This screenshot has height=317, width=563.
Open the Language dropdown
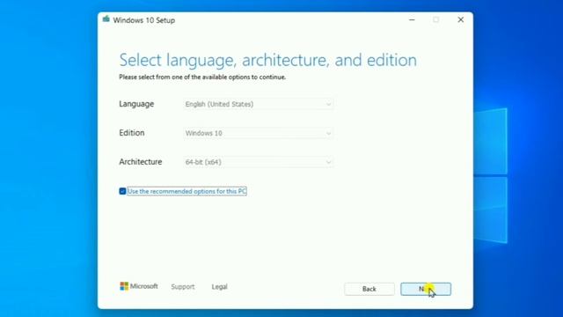258,104
